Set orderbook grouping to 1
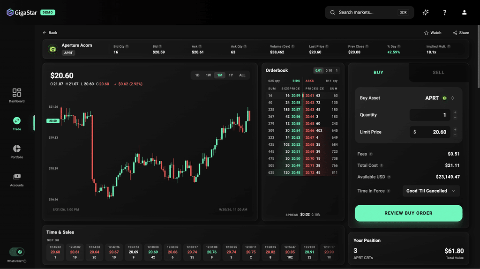The height and width of the screenshot is (269, 480). [x=337, y=70]
